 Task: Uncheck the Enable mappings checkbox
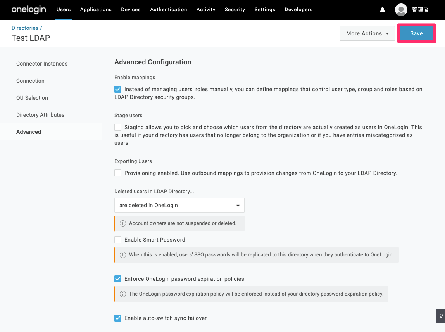(118, 89)
